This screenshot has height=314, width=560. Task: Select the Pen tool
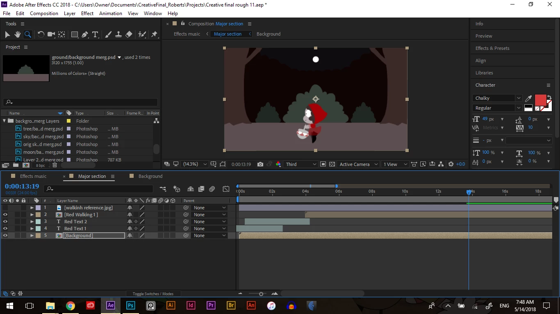(x=85, y=35)
